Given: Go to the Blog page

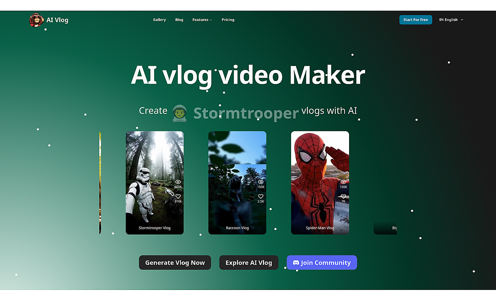Looking at the screenshot, I should (x=179, y=20).
